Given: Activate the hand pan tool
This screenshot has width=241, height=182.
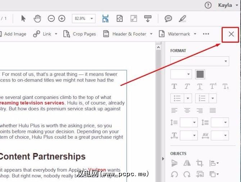Looking at the screenshot, I should pos(37,19).
